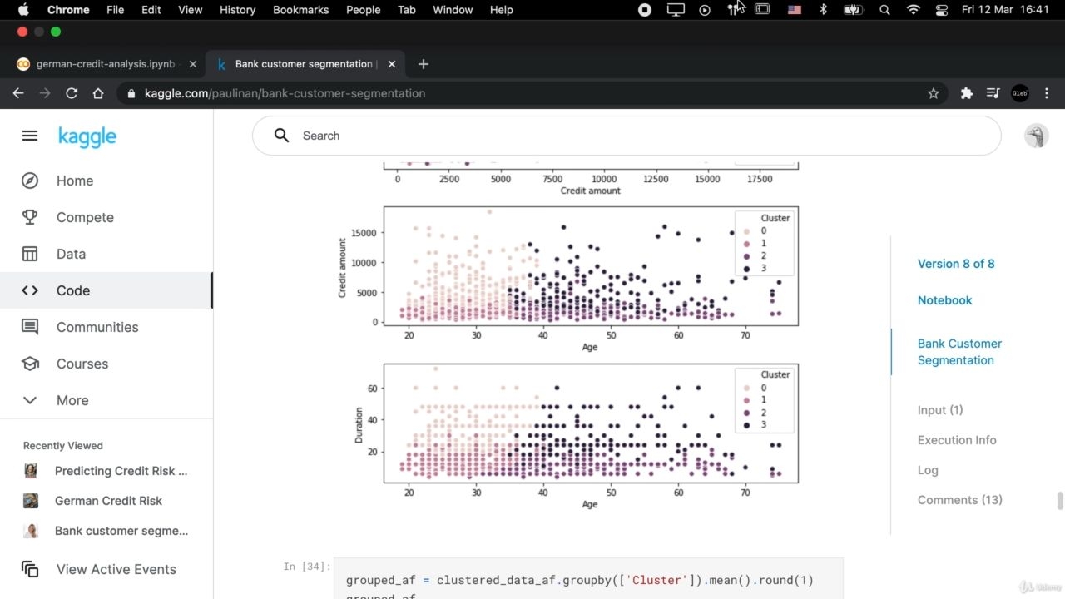Click the Home compass icon
Viewport: 1065px width, 599px height.
(x=30, y=181)
